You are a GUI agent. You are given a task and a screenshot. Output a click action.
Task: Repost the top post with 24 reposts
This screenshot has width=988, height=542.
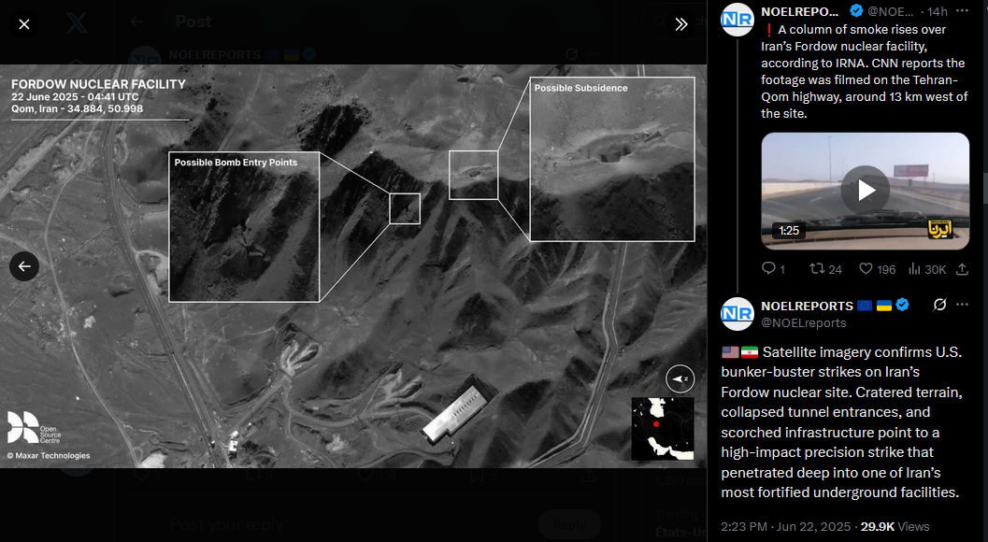point(825,269)
